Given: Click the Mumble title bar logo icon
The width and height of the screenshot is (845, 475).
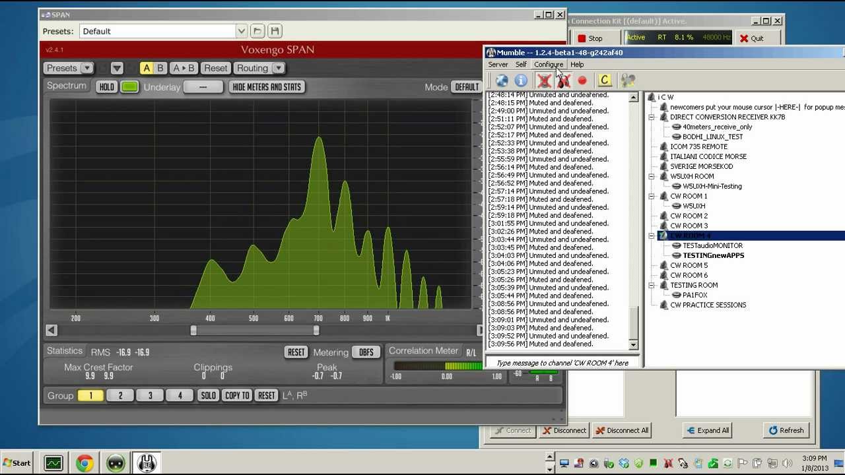Looking at the screenshot, I should coord(490,52).
